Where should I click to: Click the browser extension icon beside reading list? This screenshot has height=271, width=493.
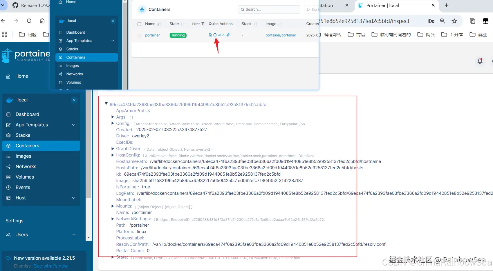click(x=485, y=21)
